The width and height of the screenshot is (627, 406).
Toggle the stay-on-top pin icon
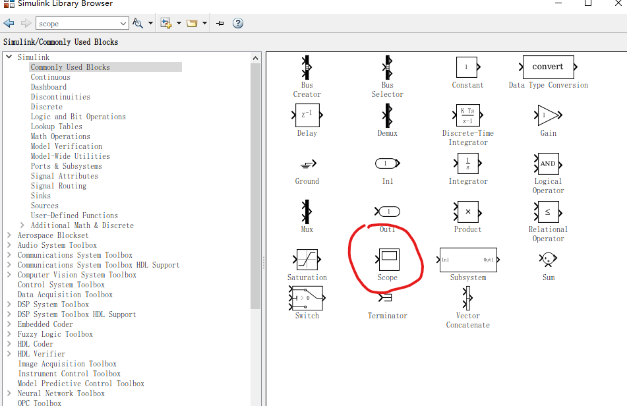[220, 24]
